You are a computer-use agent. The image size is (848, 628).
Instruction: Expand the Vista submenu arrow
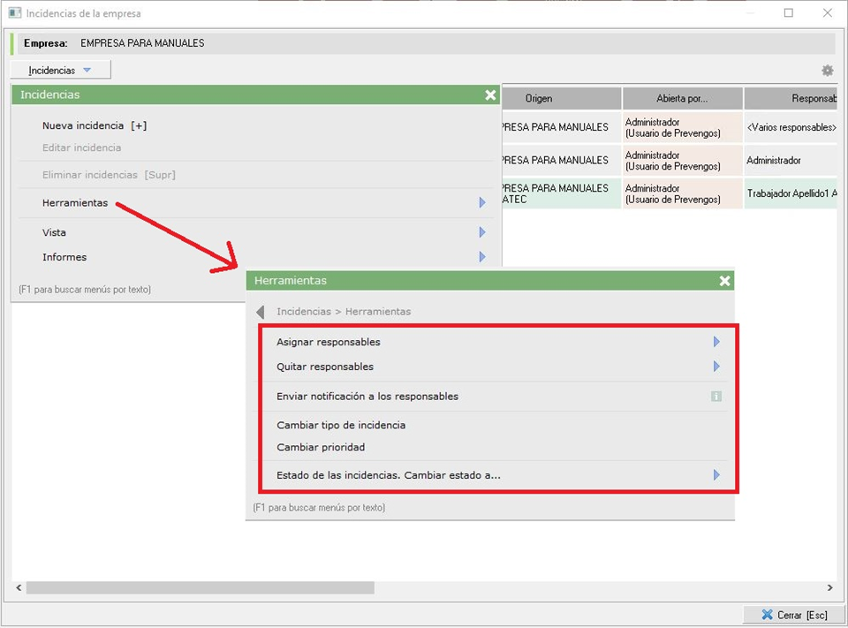[481, 232]
